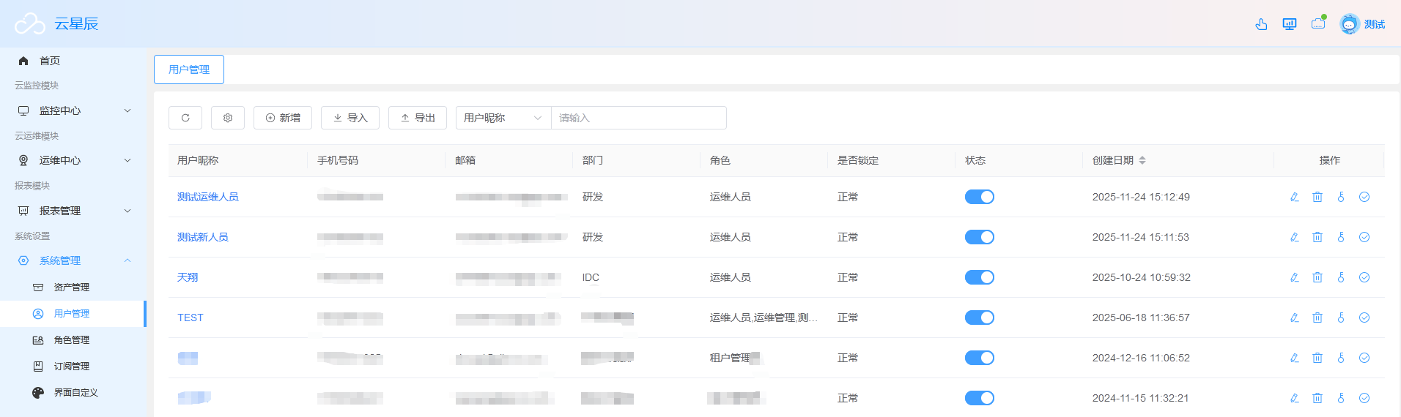This screenshot has width=1401, height=417.
Task: Toggle status switch for 测试新人员
Action: tap(980, 237)
